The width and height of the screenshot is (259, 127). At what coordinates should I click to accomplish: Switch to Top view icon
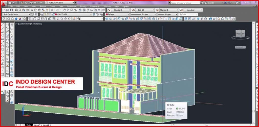coord(34,19)
